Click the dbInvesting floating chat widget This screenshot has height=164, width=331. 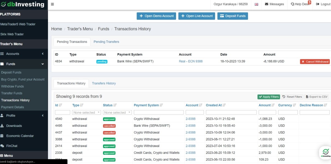pos(325,153)
